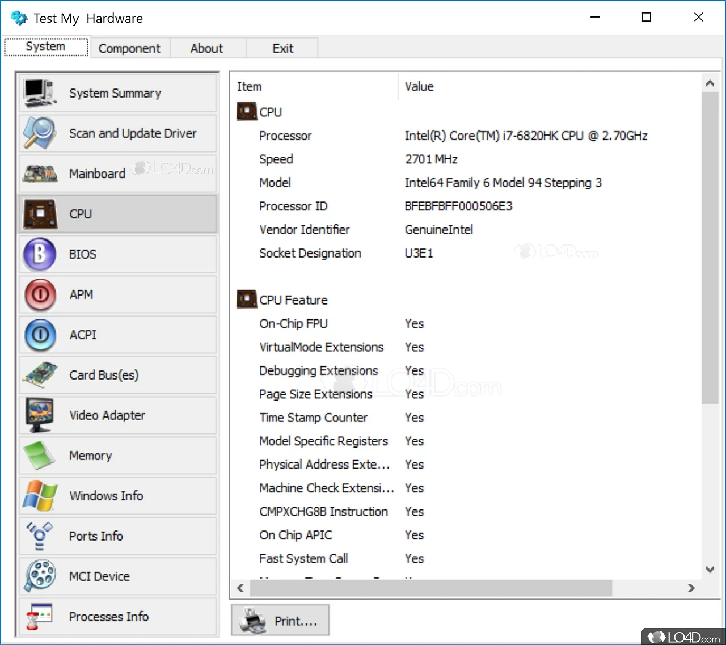
Task: Select the Processor row
Action: click(466, 136)
